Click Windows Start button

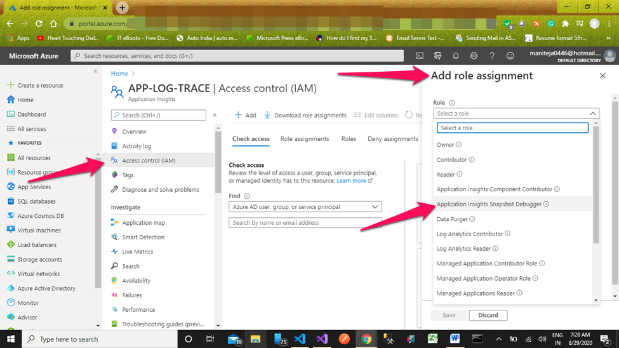(11, 339)
